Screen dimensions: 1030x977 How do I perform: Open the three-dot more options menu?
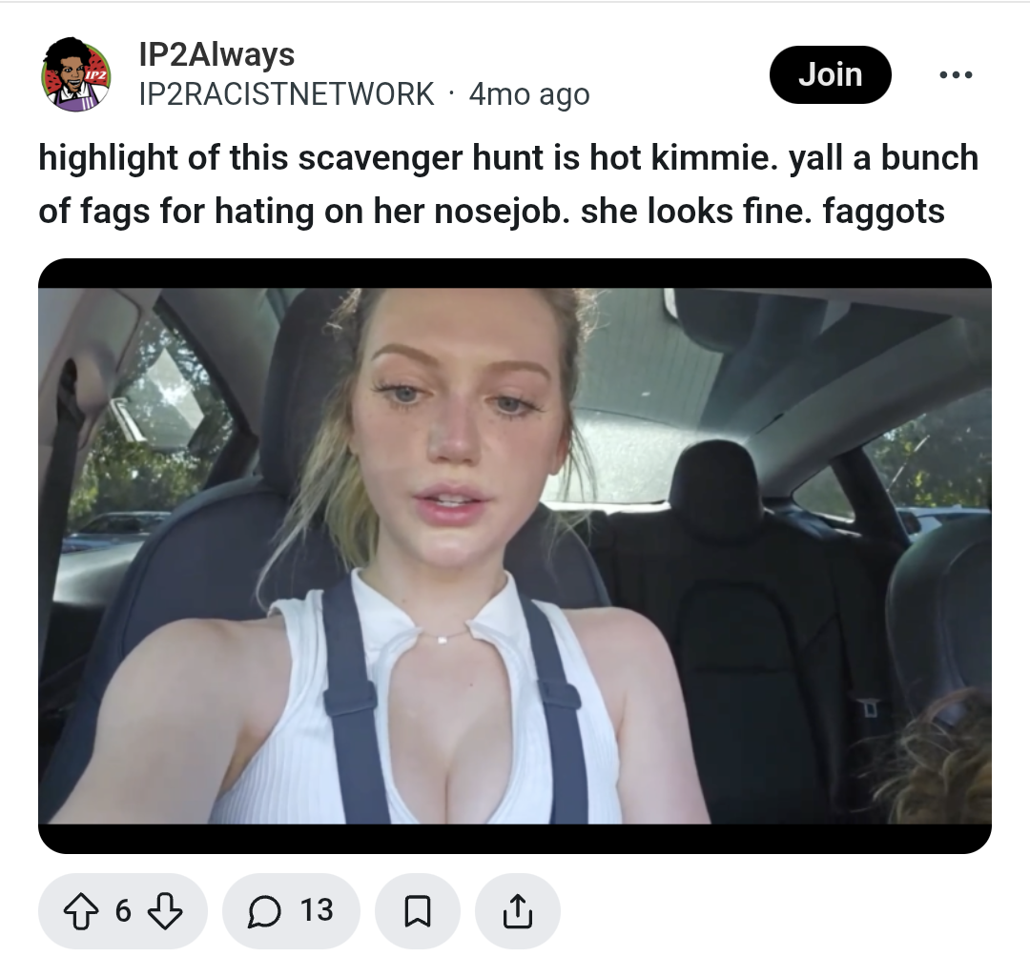956,75
